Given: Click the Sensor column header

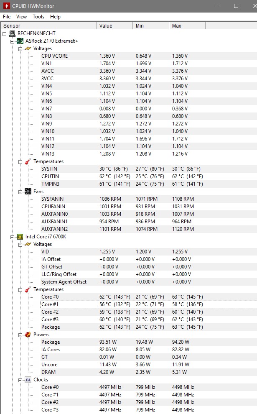Looking at the screenshot, I should pyautogui.click(x=48, y=26).
